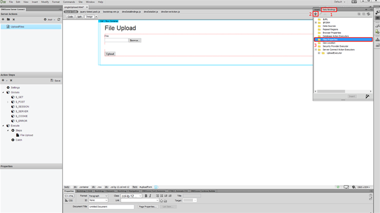
Task: Click the Document Title input field
Action: pos(111,207)
